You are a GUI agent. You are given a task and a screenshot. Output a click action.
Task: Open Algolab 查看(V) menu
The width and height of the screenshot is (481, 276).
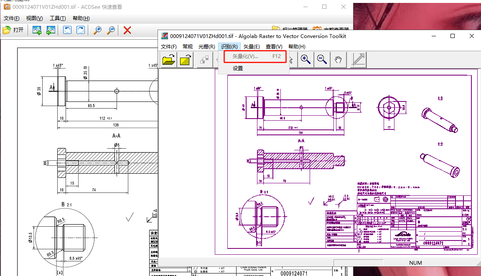(274, 47)
